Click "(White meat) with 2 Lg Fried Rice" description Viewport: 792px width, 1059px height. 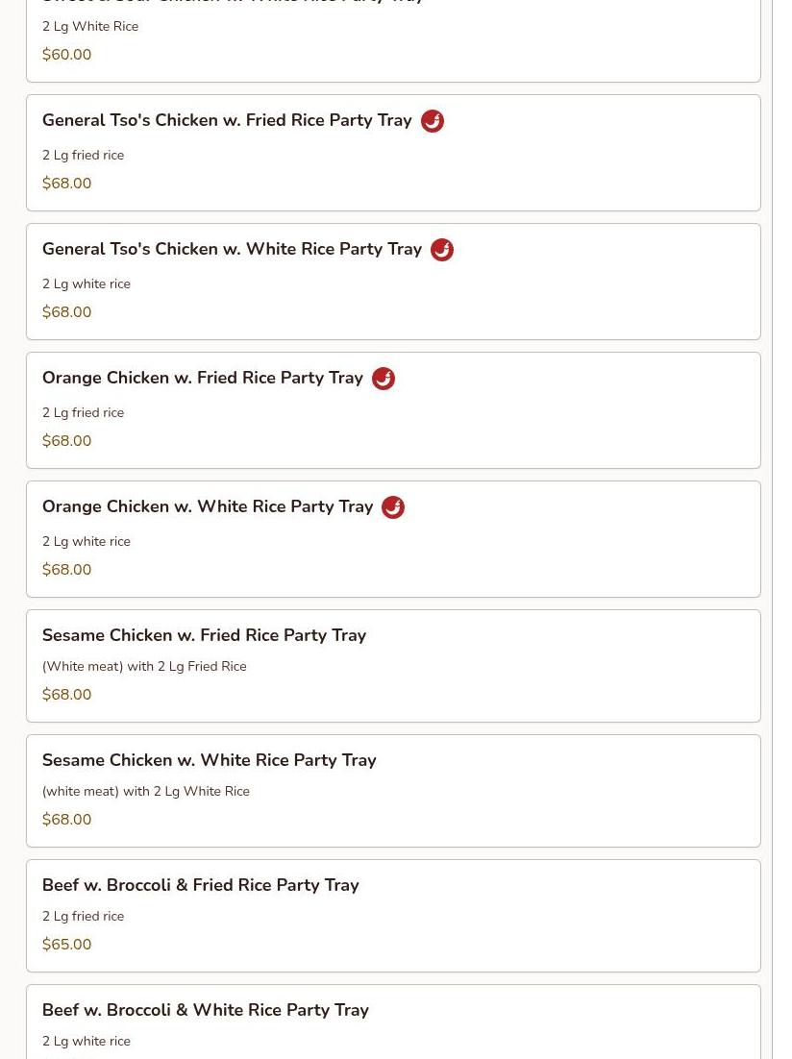pyautogui.click(x=144, y=667)
